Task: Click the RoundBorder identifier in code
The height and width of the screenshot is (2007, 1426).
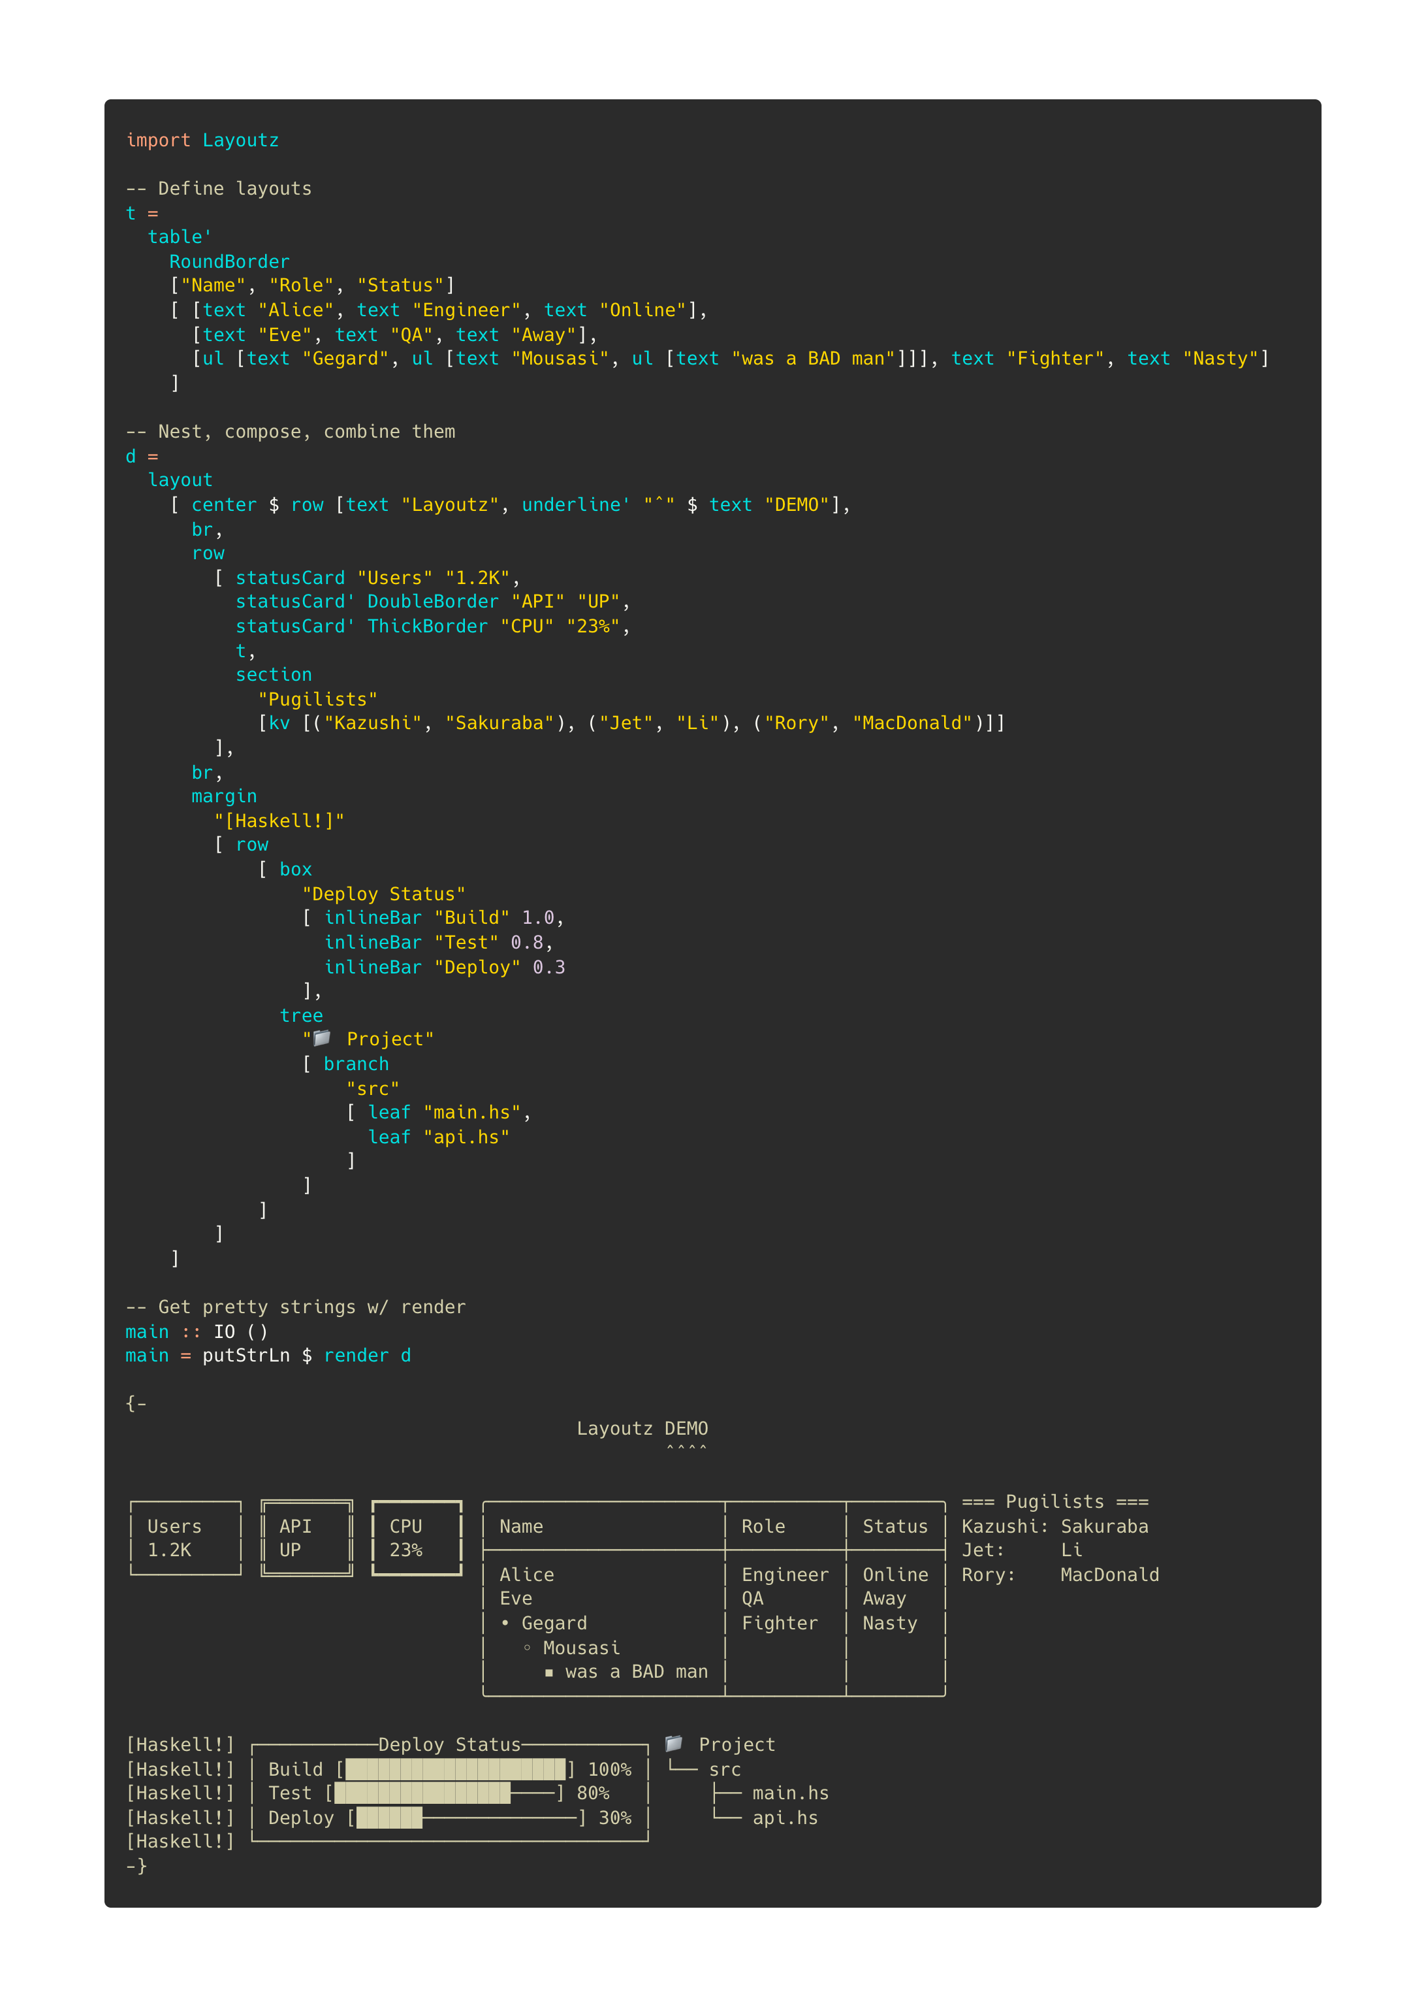Action: (x=229, y=262)
